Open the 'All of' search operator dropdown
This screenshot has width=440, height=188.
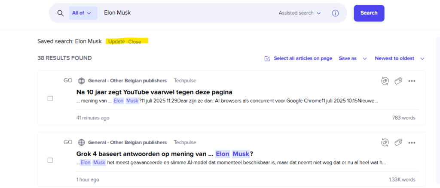coord(82,13)
